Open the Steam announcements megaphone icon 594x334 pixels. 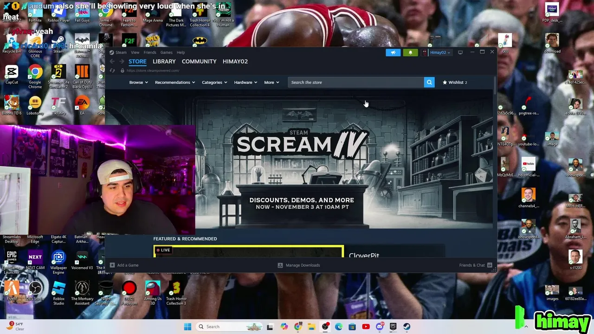(x=393, y=52)
